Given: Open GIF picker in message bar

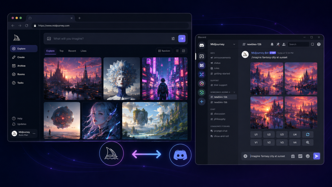Looking at the screenshot, I should 300,156.
